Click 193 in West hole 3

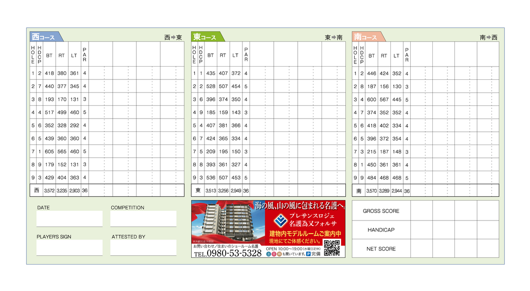click(49, 100)
